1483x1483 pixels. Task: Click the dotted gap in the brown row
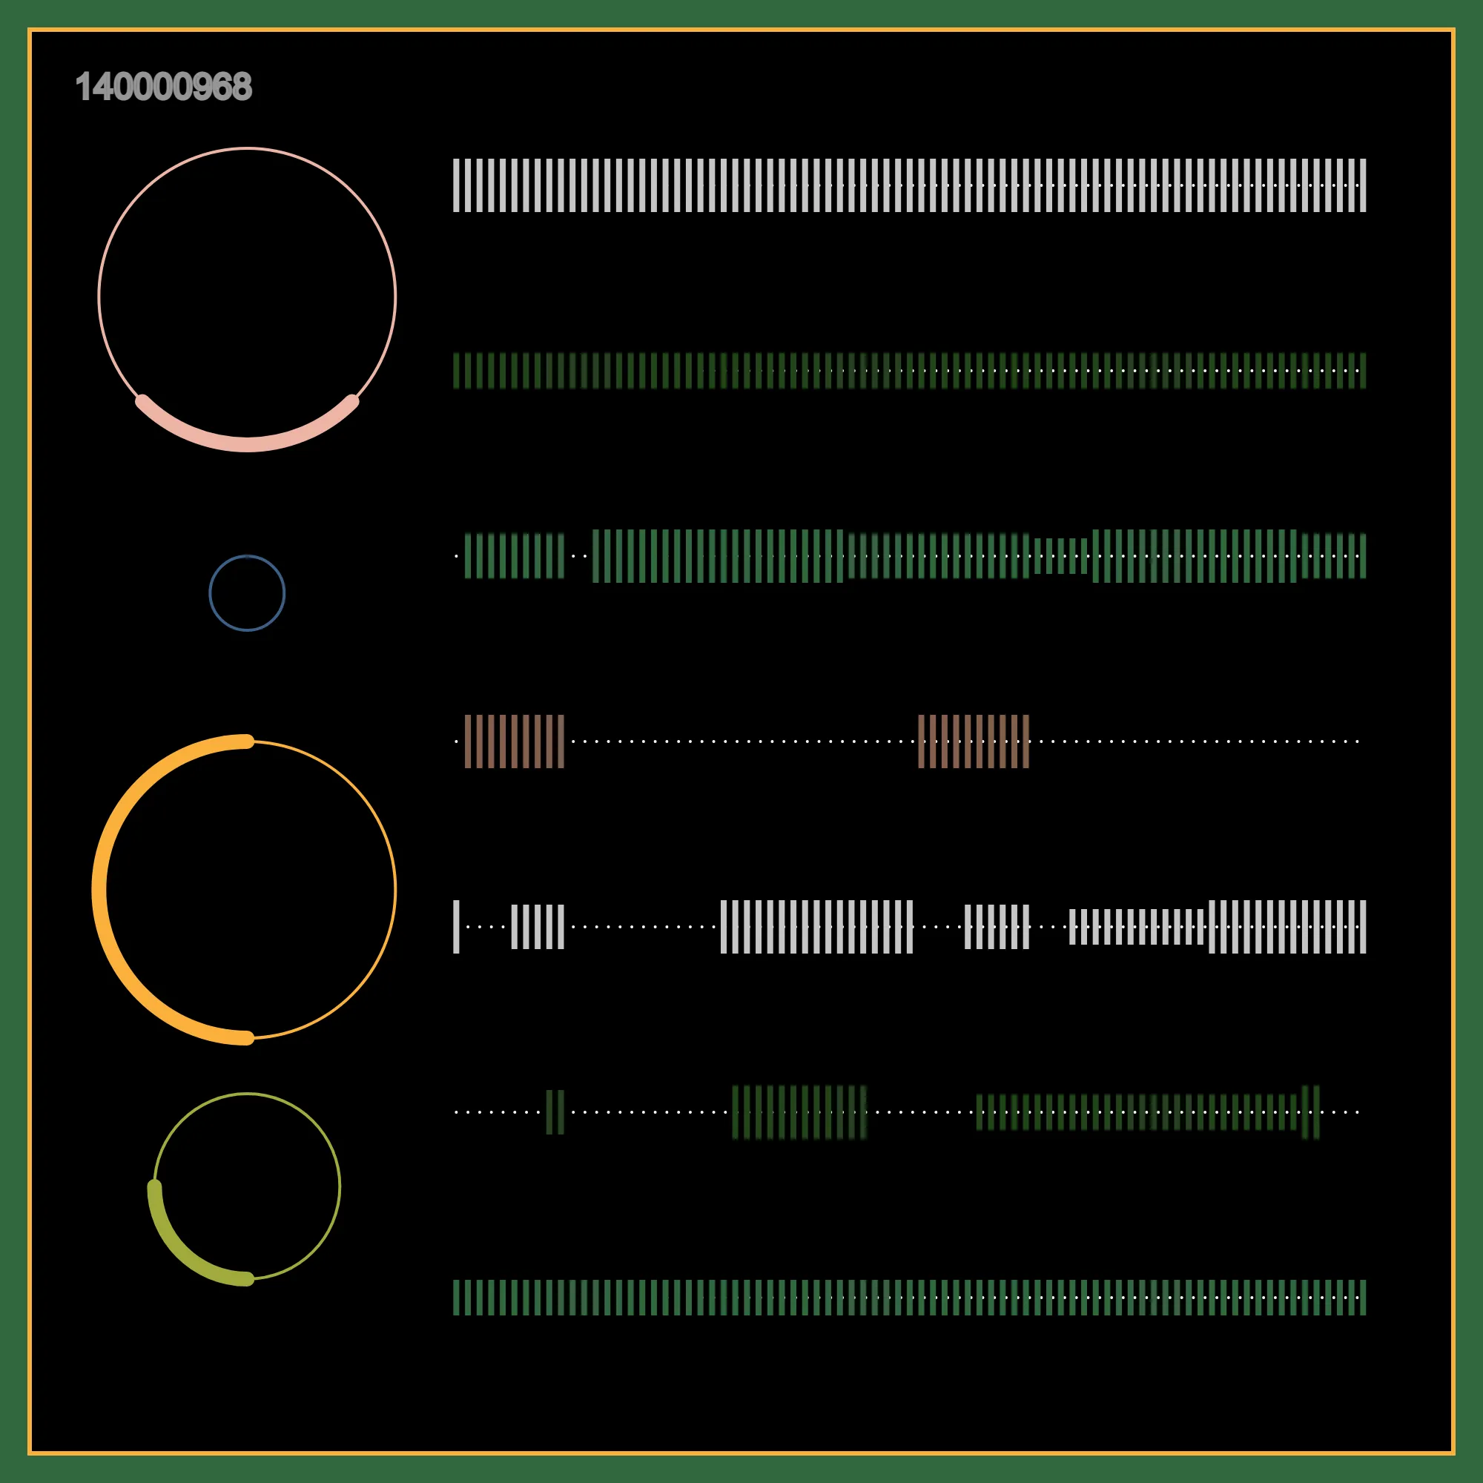[x=741, y=741]
